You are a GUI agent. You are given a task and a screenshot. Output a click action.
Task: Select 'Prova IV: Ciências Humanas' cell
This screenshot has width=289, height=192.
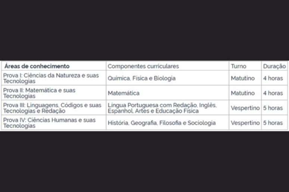[x=54, y=122]
